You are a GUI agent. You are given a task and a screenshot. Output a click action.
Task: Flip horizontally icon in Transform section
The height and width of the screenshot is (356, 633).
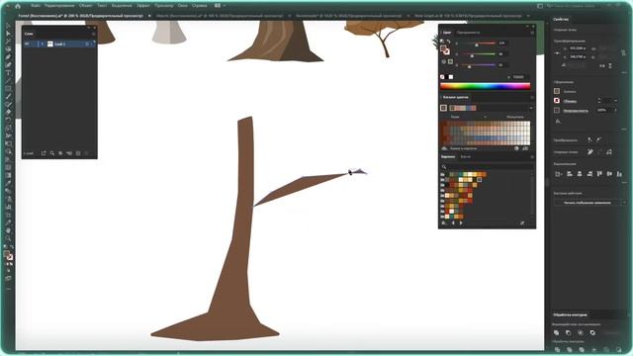[x=602, y=66]
